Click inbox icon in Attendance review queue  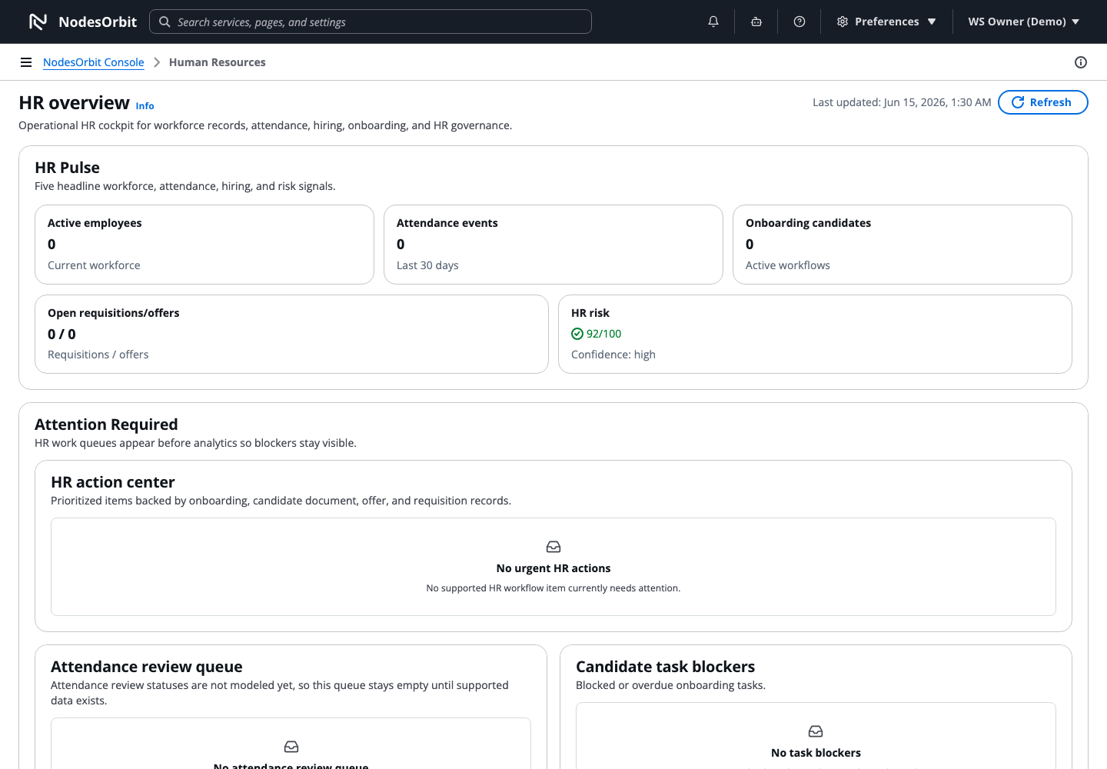(x=291, y=747)
